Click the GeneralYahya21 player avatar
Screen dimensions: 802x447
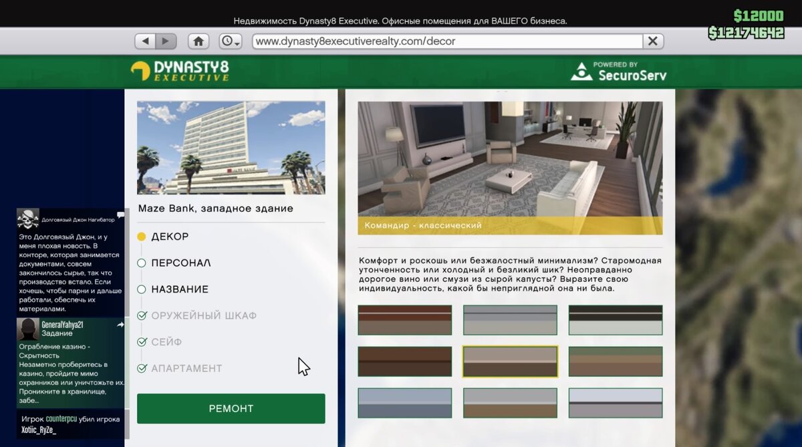coord(28,329)
